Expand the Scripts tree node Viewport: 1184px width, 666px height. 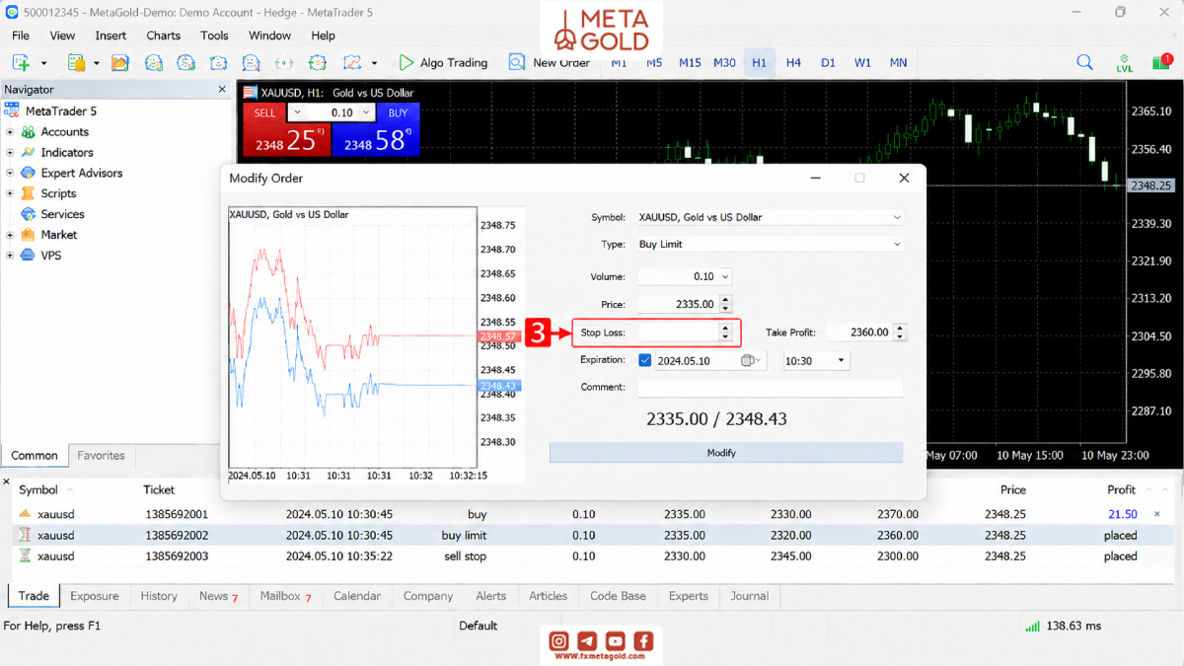(10, 193)
